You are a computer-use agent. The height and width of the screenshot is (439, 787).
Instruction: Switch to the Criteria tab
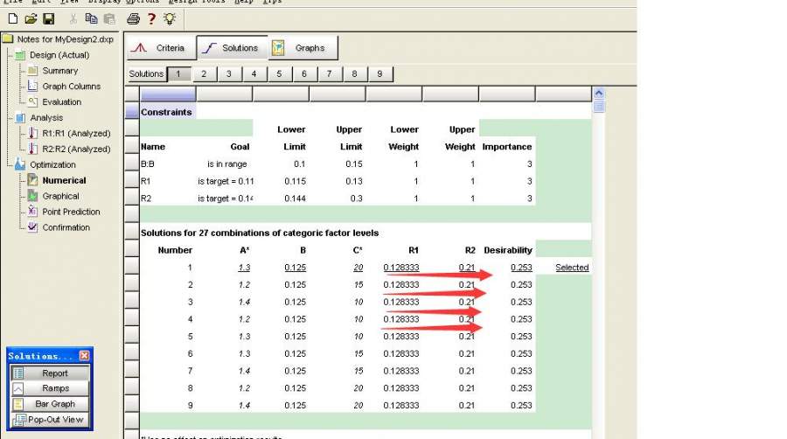coord(160,48)
